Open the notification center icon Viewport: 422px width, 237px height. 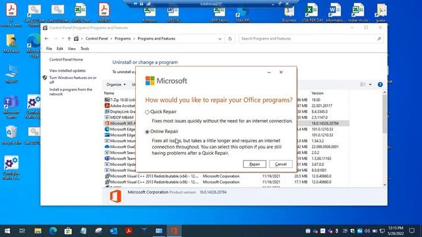point(411,231)
